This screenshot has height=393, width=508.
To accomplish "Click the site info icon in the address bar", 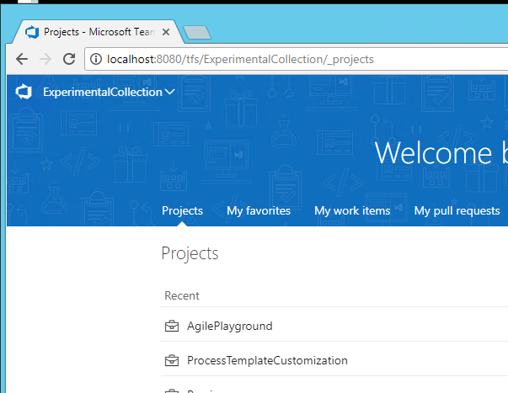I will [x=96, y=59].
